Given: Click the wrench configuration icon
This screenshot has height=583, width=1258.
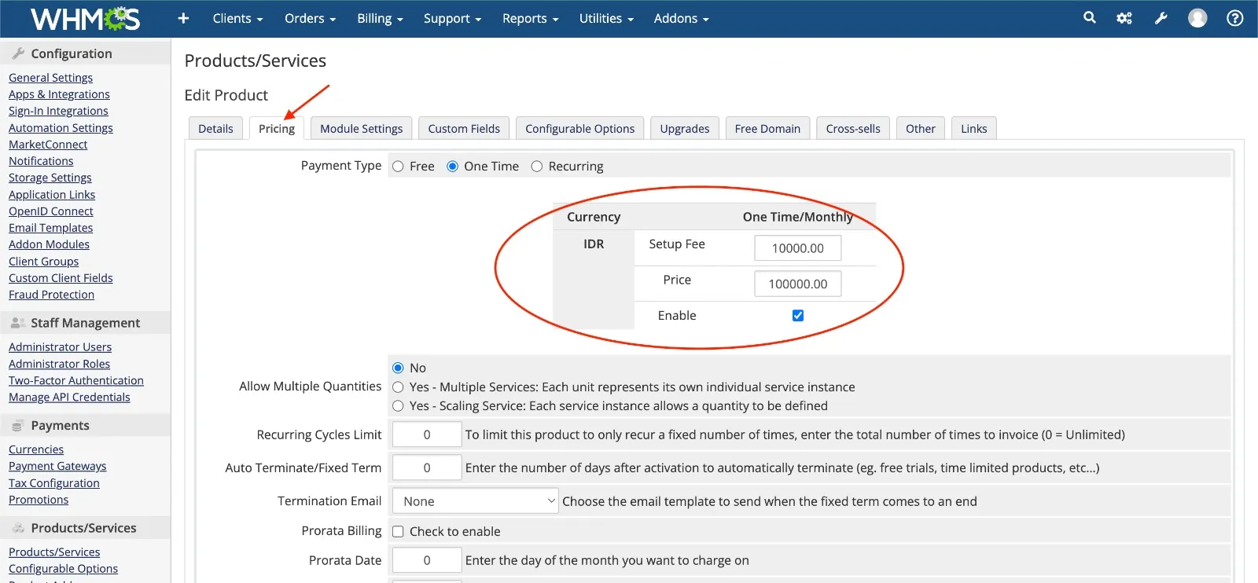Looking at the screenshot, I should tap(1161, 18).
